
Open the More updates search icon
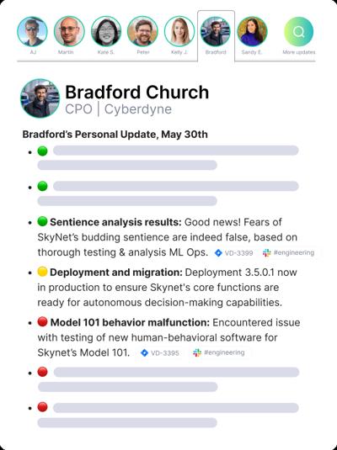(298, 32)
